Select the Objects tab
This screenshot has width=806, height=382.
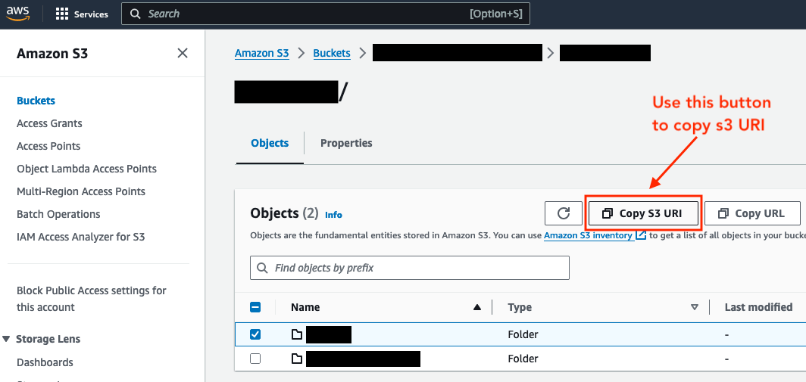(270, 143)
